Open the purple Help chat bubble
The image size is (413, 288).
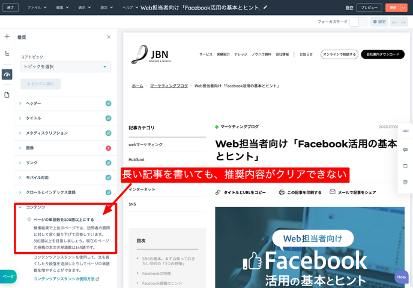pyautogui.click(x=402, y=277)
